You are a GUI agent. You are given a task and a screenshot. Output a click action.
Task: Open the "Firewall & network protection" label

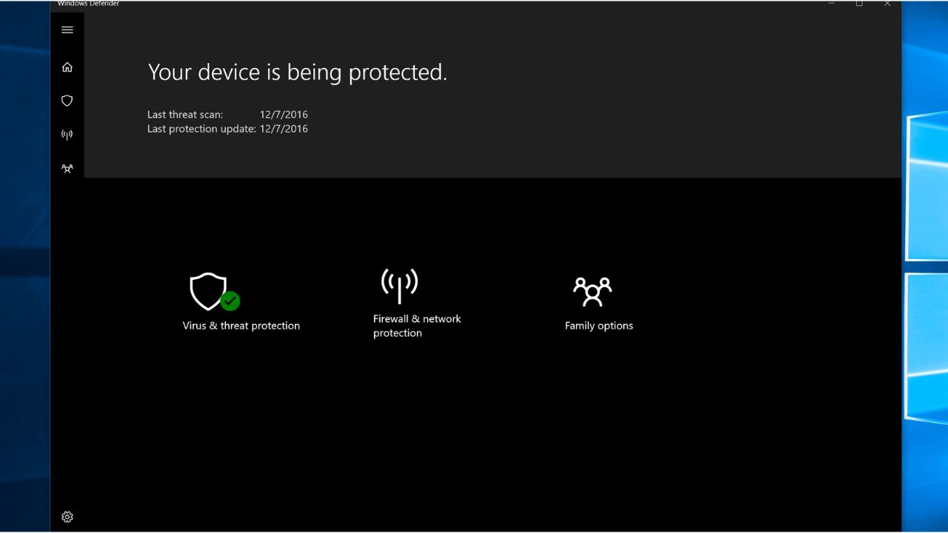pos(417,326)
